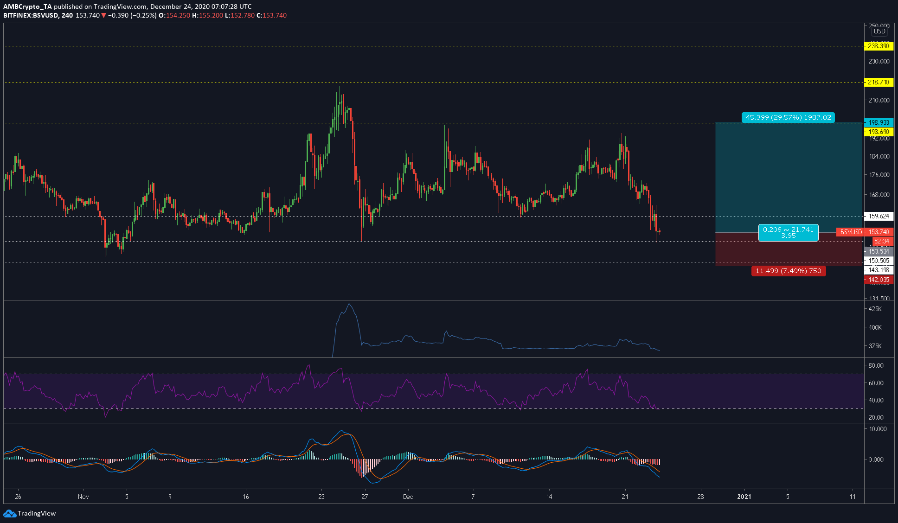
Task: Click the TradingView text link at bottom
Action: (x=37, y=513)
